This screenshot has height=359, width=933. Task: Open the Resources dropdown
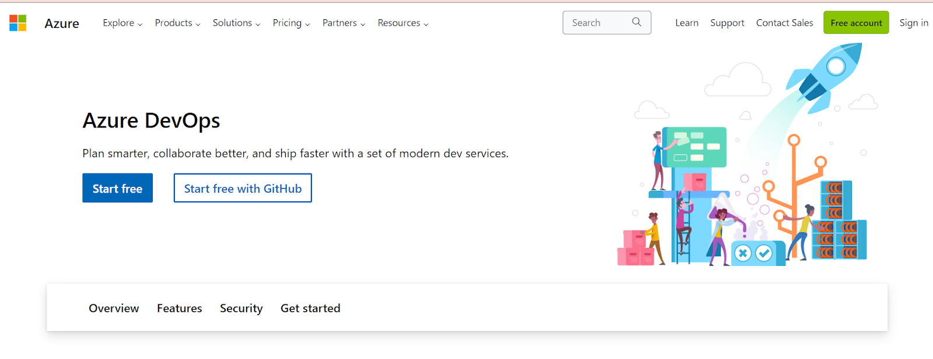click(403, 23)
